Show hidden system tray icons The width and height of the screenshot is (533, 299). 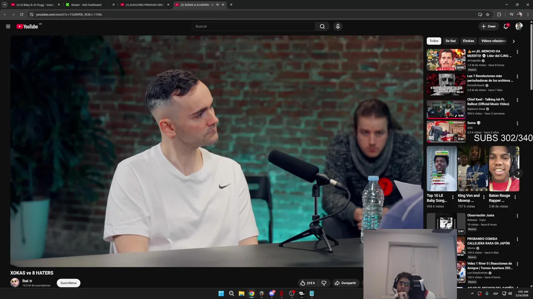point(472,294)
